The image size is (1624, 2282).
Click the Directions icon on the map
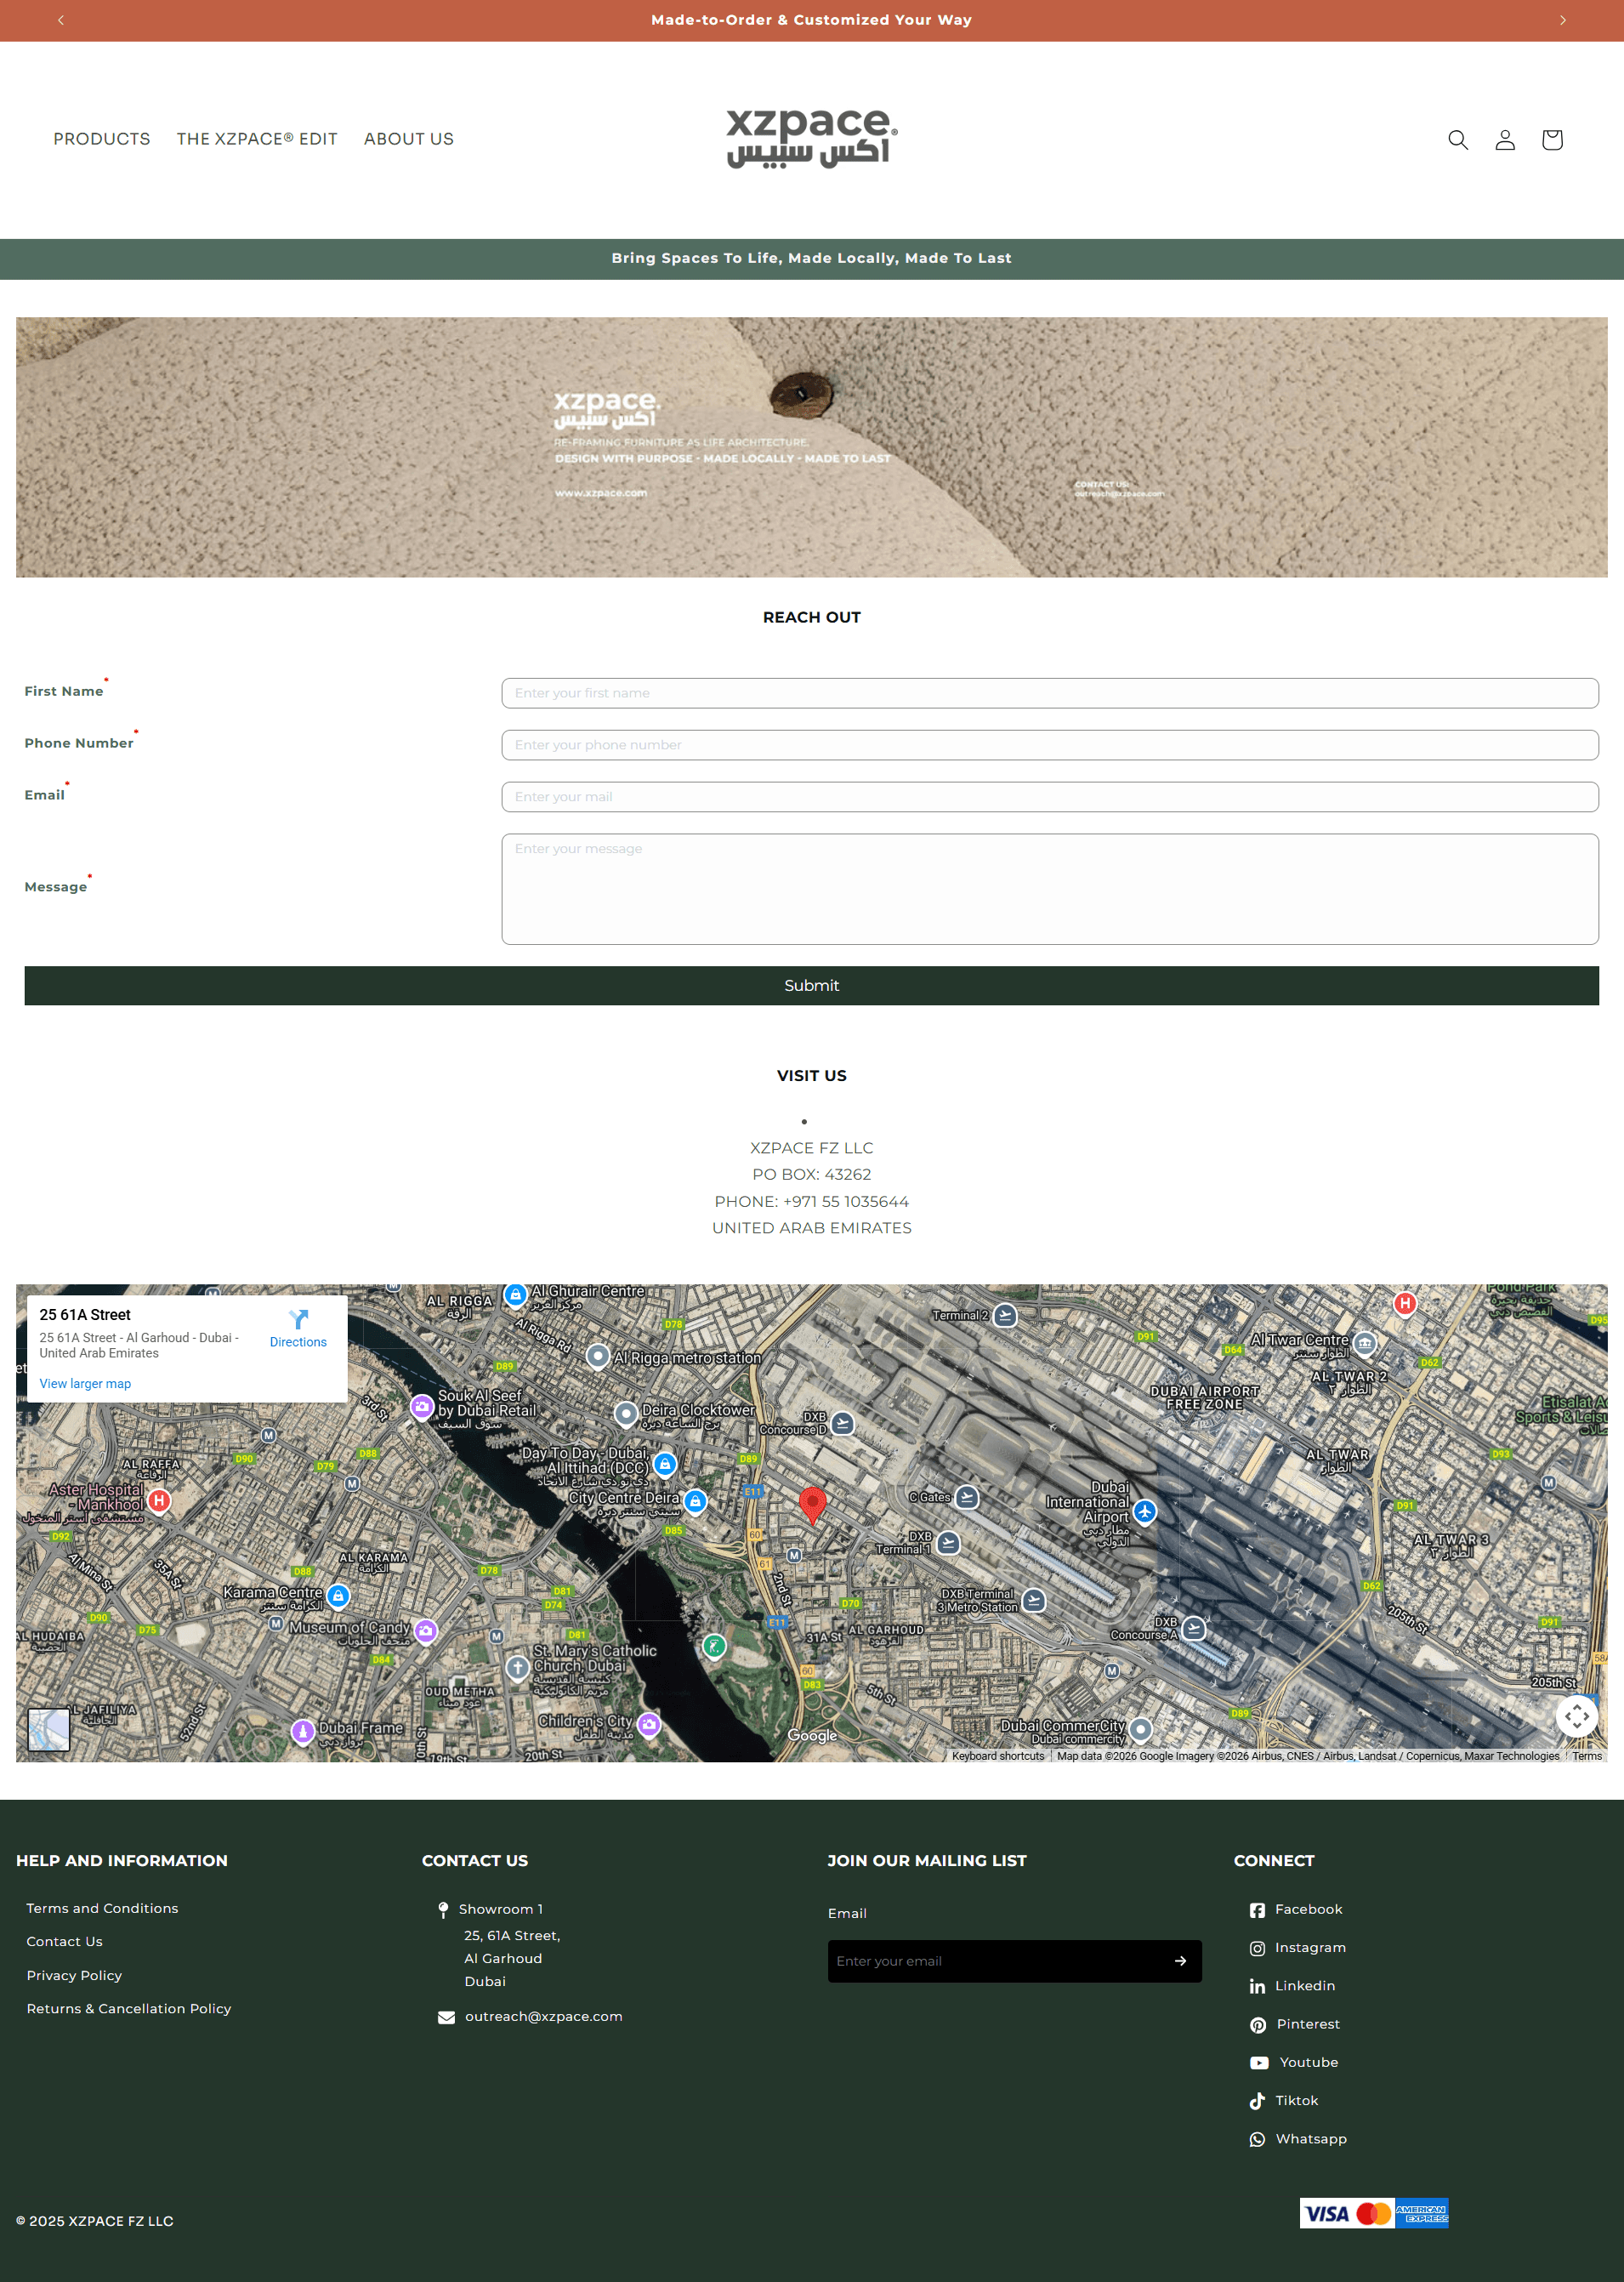click(298, 1319)
